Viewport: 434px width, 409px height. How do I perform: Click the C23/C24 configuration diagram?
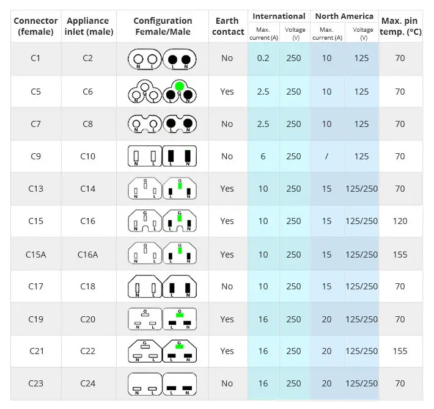coord(162,383)
